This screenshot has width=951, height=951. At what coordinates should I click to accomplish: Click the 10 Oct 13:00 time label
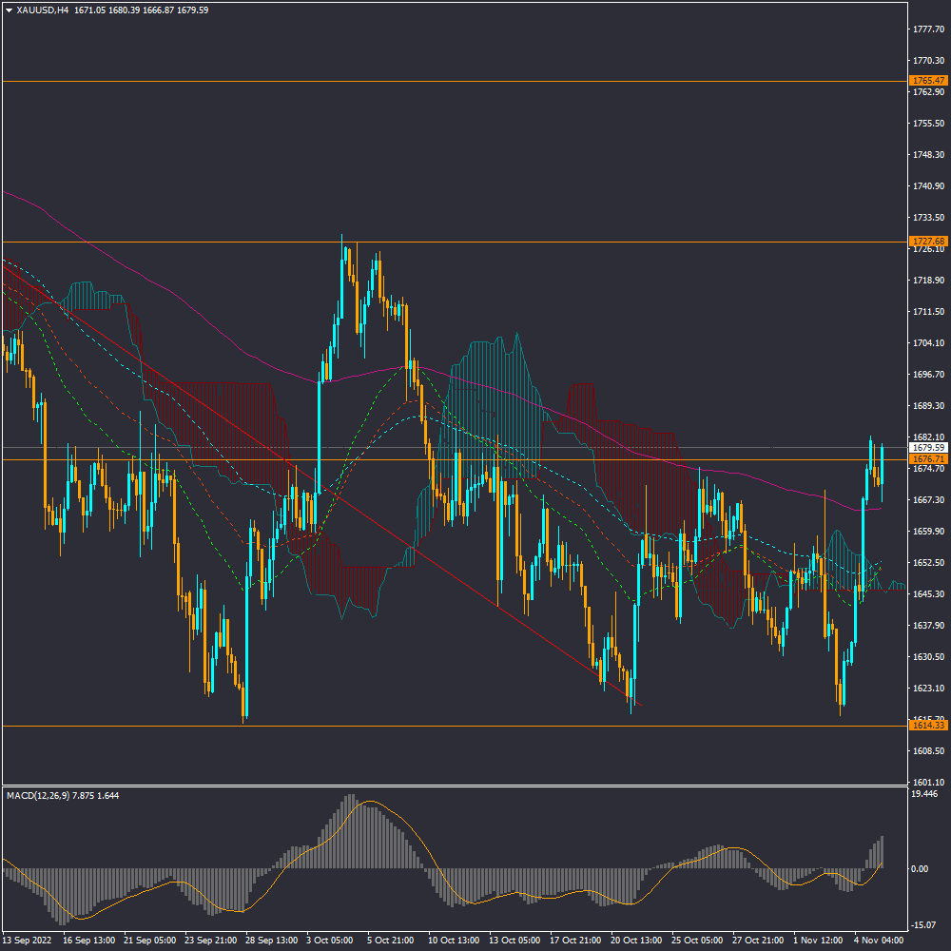click(x=451, y=940)
